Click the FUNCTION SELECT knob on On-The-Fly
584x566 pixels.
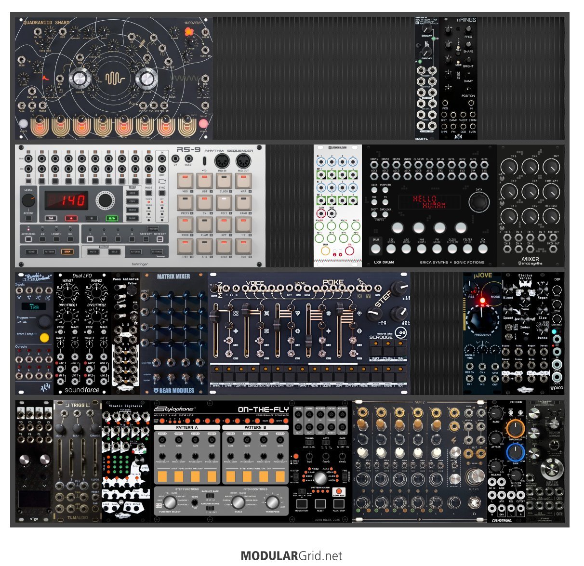(x=170, y=501)
